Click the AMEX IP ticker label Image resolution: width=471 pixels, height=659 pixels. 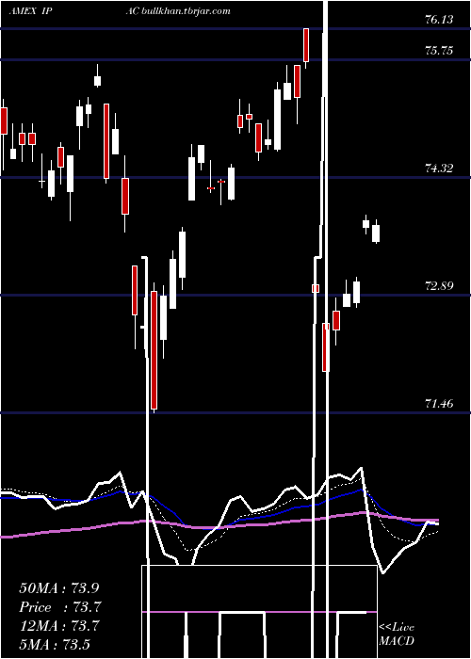(x=30, y=11)
